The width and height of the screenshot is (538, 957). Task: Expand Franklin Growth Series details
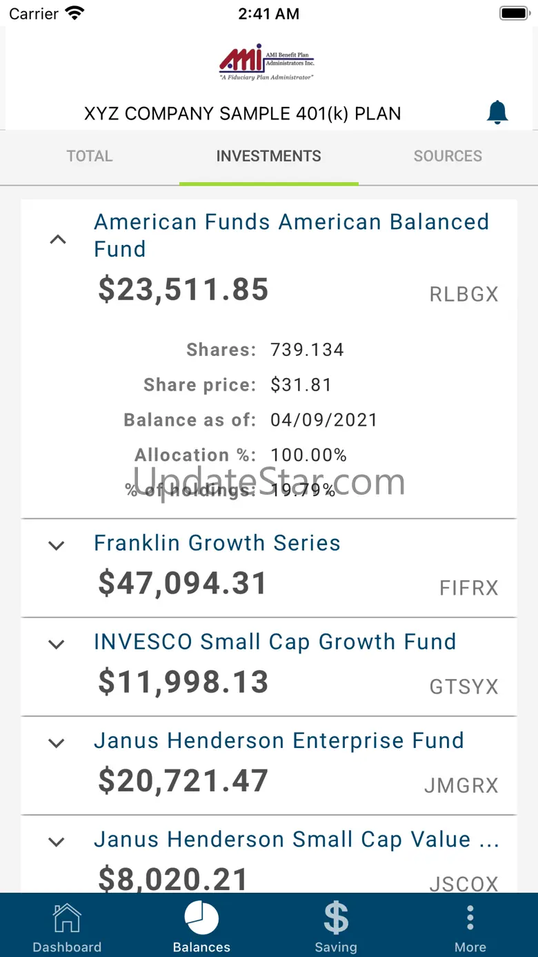[57, 546]
